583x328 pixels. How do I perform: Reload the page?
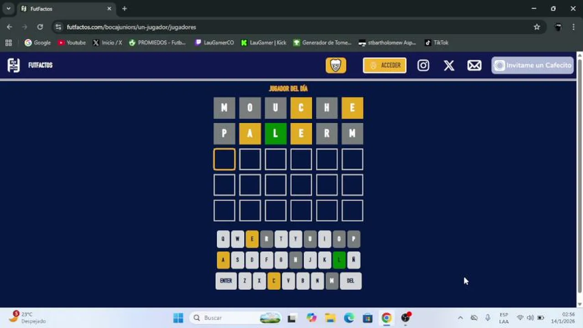[40, 27]
